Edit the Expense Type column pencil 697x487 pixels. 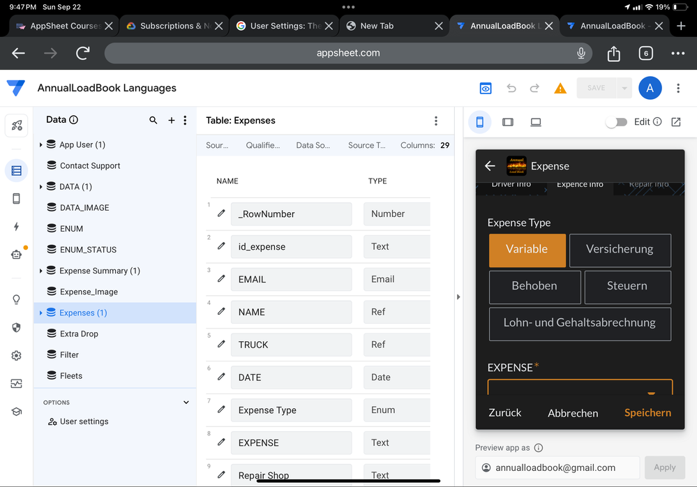221,410
